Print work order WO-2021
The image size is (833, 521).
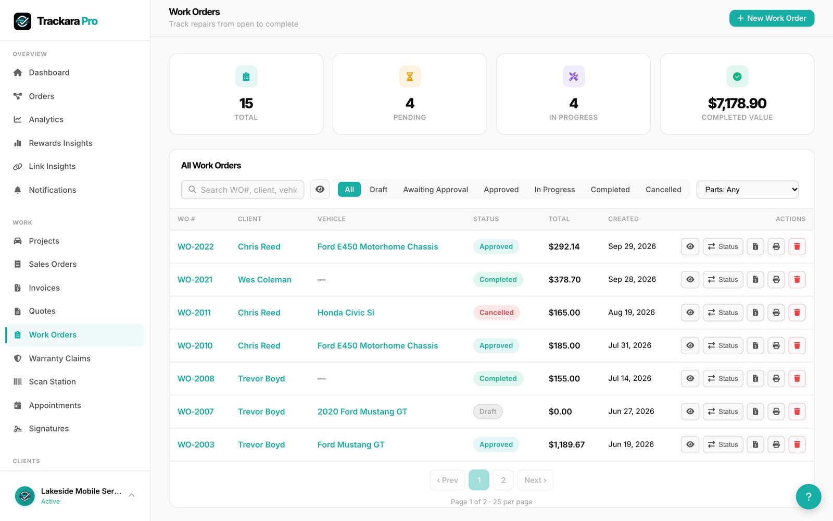(x=776, y=280)
